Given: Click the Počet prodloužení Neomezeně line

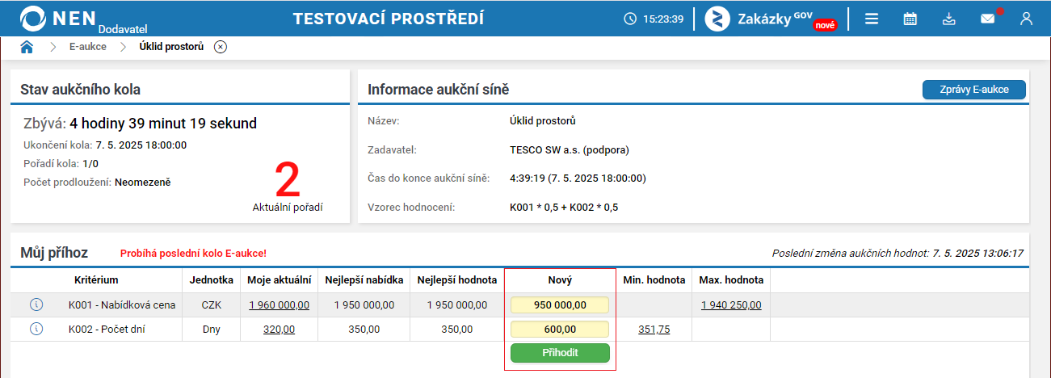Looking at the screenshot, I should tap(98, 182).
